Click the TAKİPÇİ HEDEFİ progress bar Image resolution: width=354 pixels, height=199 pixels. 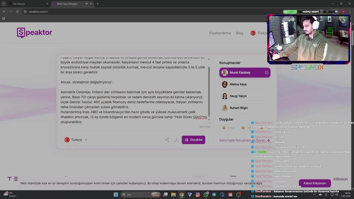tap(311, 12)
